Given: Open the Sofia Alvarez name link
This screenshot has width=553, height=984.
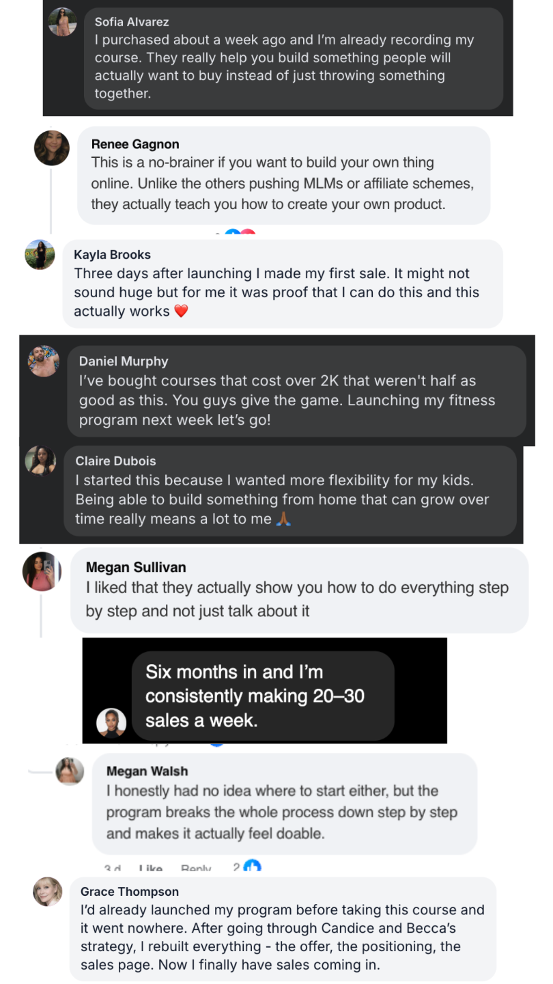Looking at the screenshot, I should click(x=132, y=22).
